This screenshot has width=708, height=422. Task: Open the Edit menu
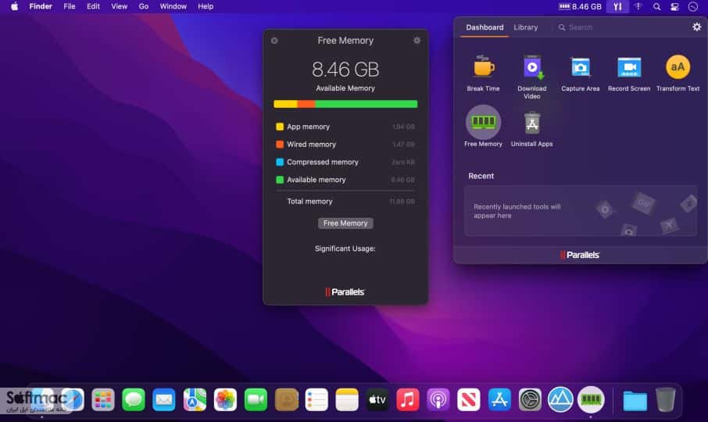pyautogui.click(x=93, y=6)
